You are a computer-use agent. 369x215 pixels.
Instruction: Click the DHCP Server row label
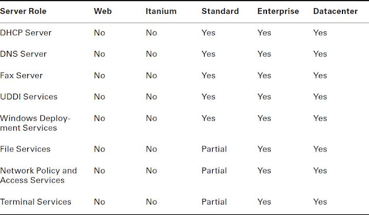[x=25, y=32]
